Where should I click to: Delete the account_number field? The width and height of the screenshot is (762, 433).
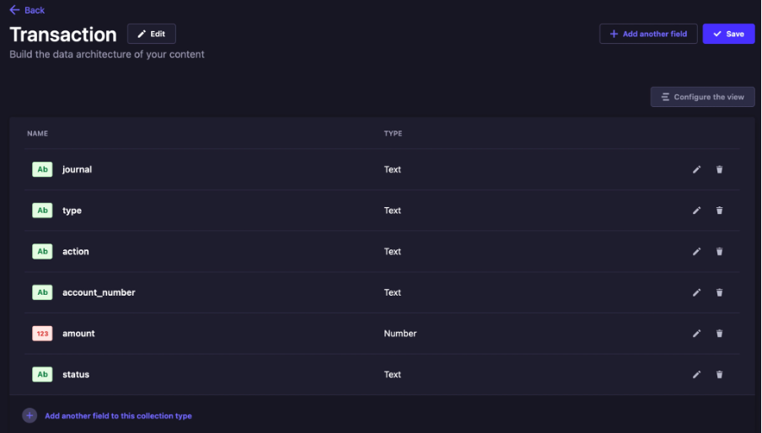pos(719,292)
